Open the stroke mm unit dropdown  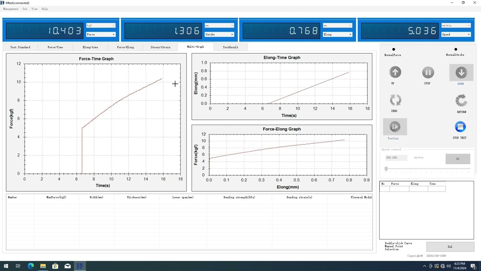tap(219, 26)
